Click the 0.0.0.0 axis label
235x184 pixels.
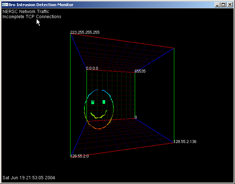(x=92, y=68)
